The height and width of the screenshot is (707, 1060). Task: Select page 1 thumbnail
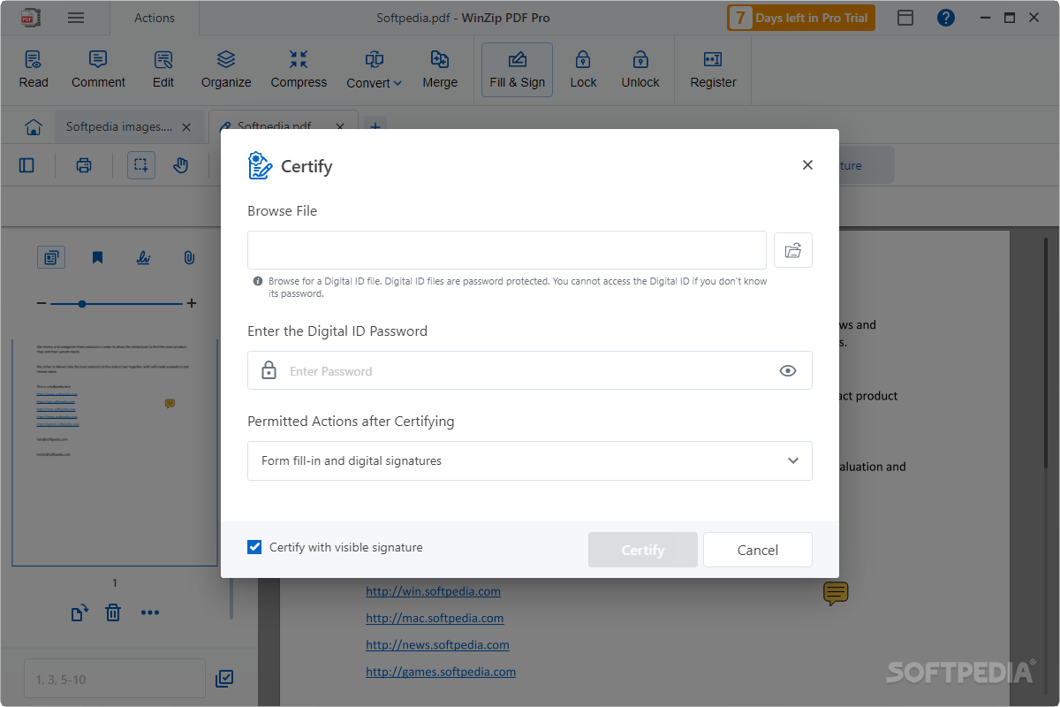[115, 452]
